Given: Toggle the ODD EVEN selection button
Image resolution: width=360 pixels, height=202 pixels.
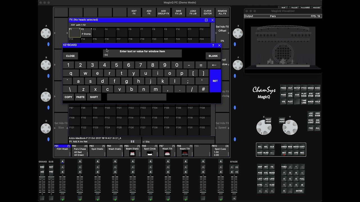Looking at the screenshot, I should (x=317, y=114).
